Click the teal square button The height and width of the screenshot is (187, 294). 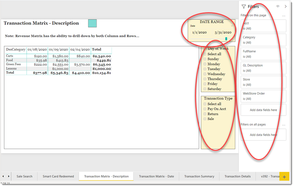coord(93,23)
